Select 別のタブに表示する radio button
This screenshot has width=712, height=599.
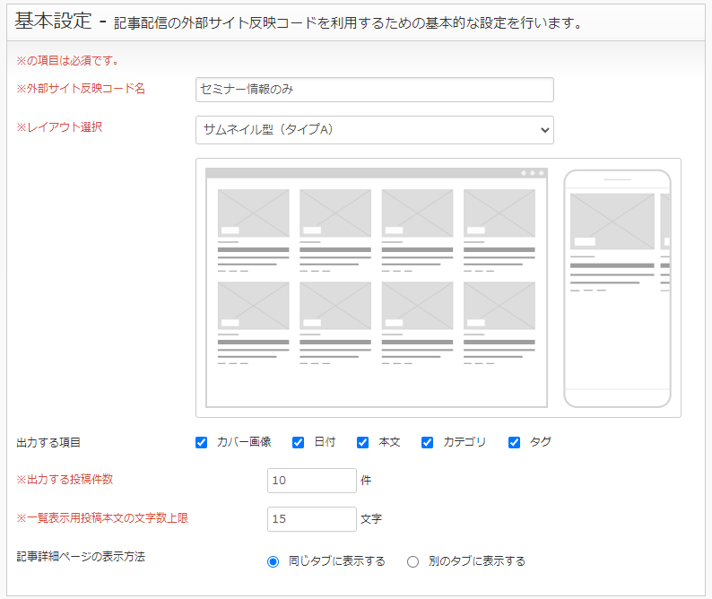click(x=412, y=561)
